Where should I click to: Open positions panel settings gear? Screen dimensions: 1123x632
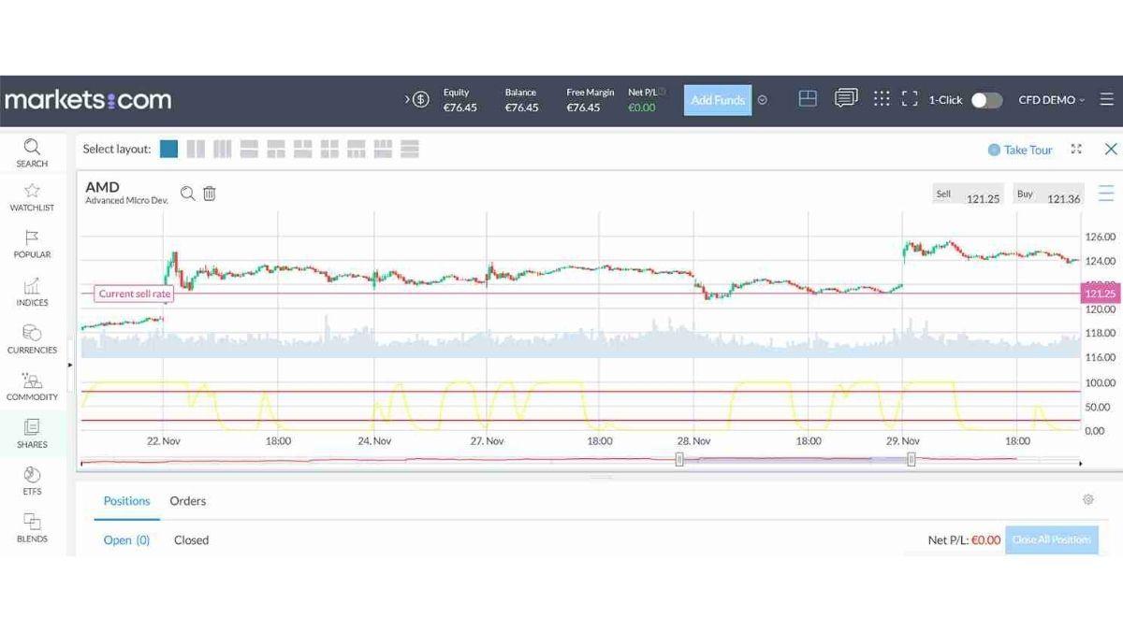coord(1088,499)
